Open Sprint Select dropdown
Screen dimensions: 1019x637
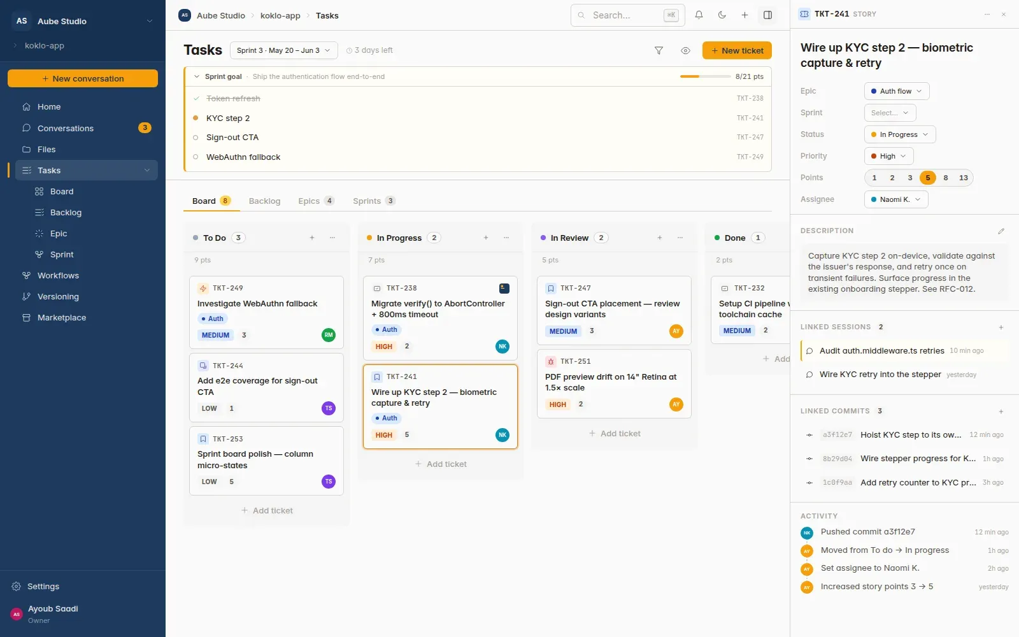890,113
